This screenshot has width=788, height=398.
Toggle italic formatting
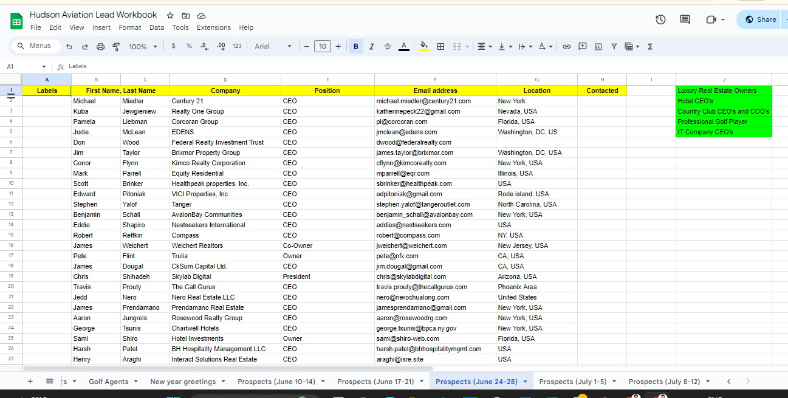point(371,46)
